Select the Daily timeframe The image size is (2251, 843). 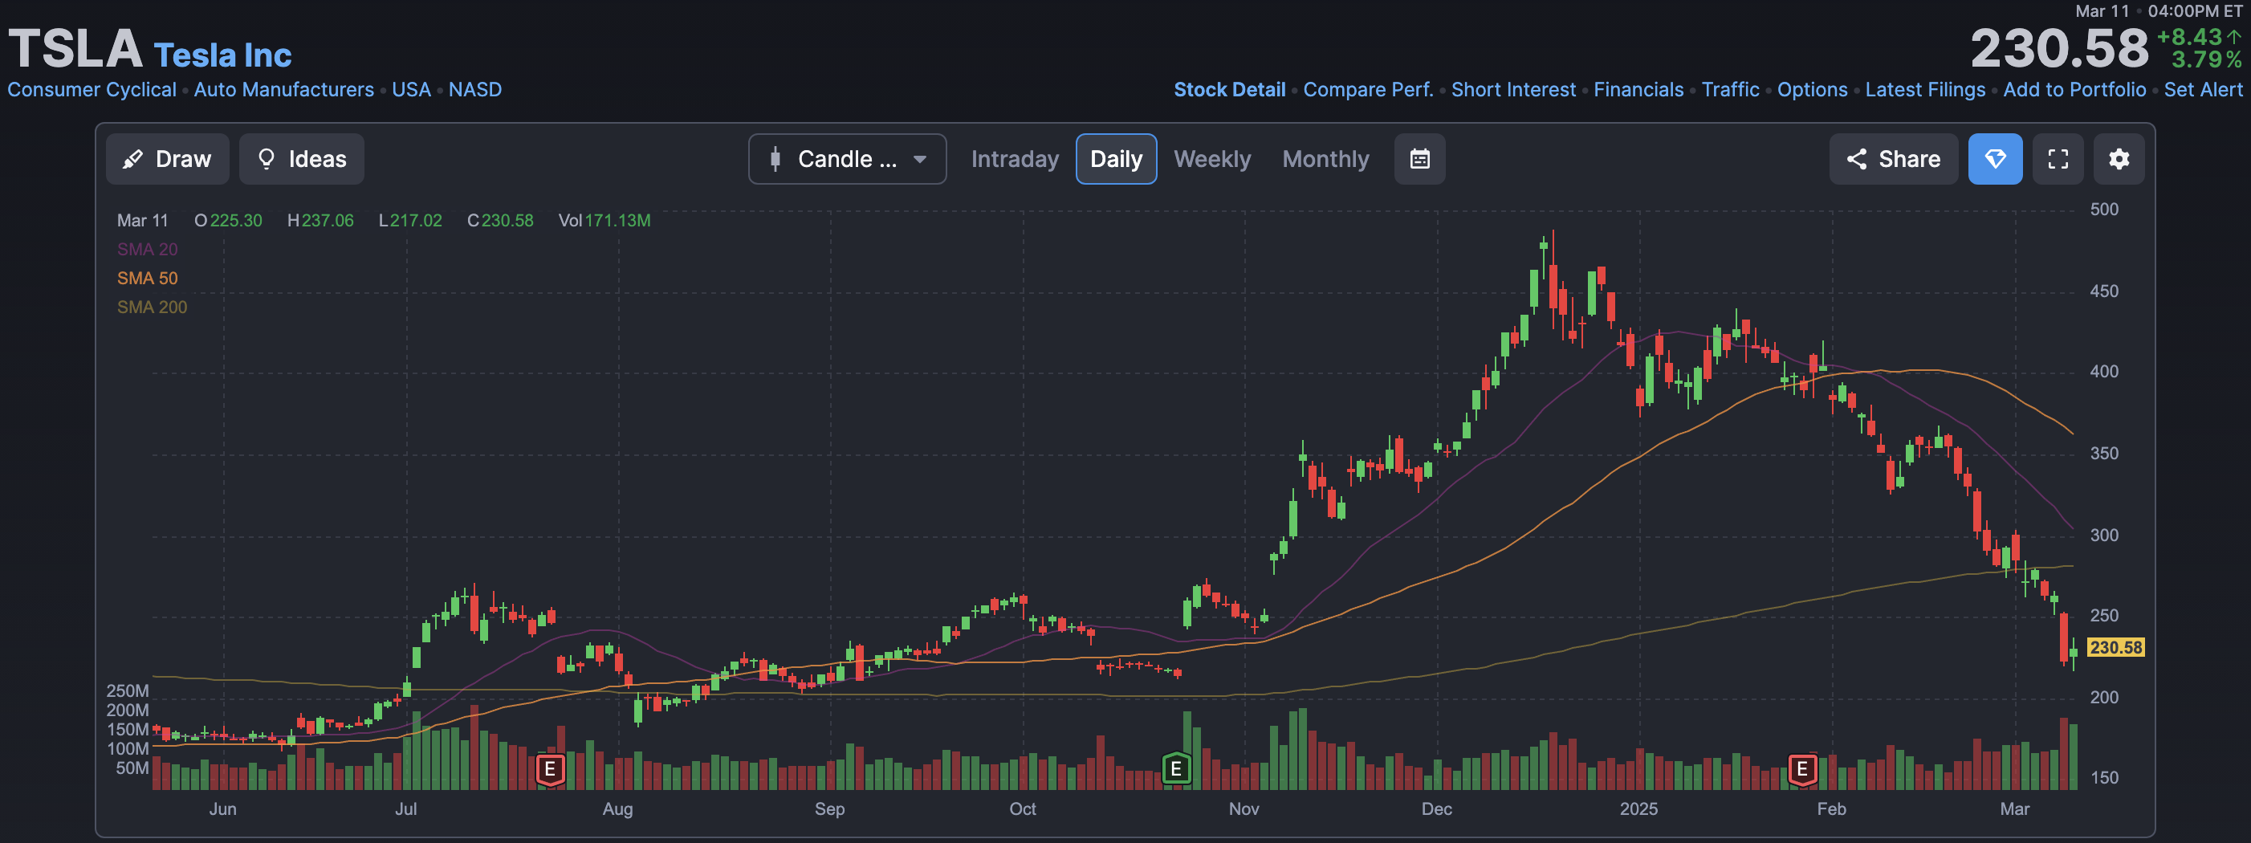pyautogui.click(x=1116, y=159)
